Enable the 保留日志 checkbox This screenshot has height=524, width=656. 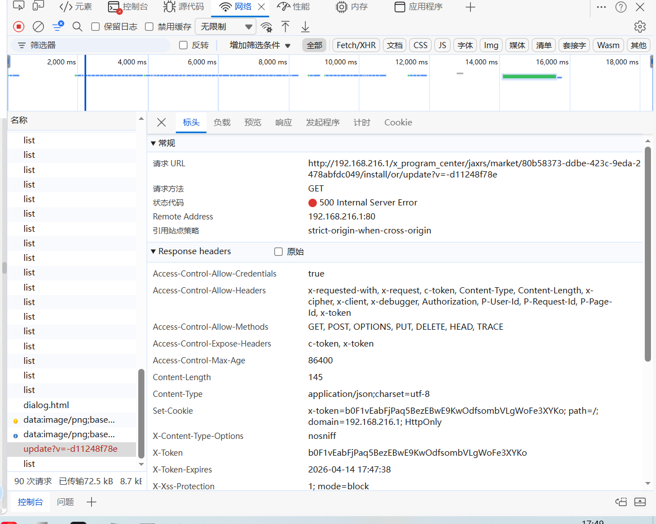(96, 26)
